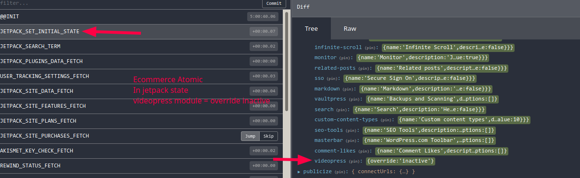Viewport: 580px width, 178px height.
Task: Click the Diff panel header
Action: (436, 7)
